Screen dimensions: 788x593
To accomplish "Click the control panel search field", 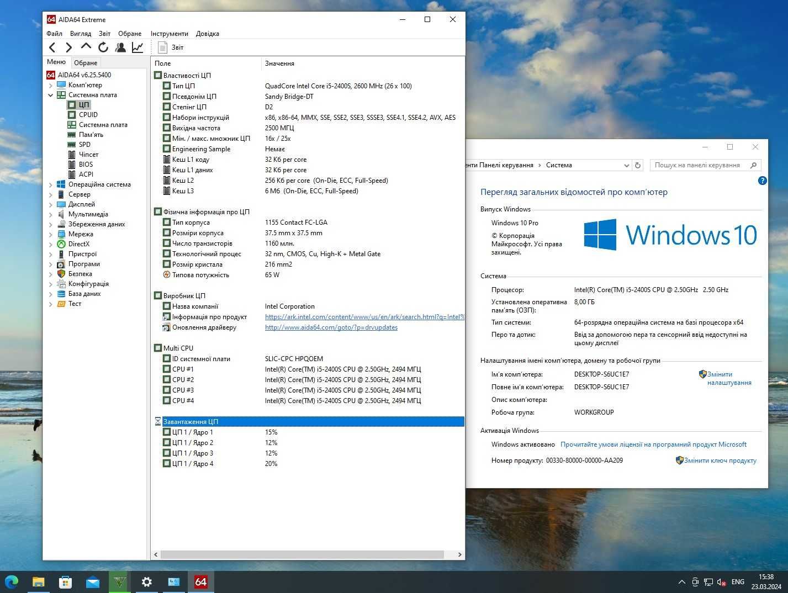I will click(705, 165).
